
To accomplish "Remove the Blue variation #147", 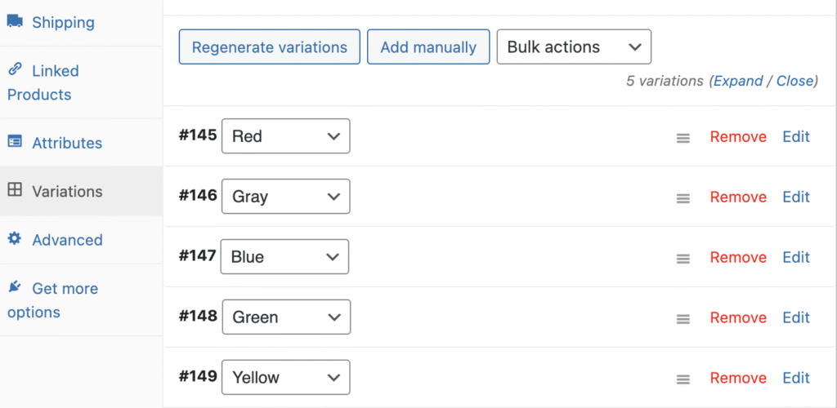I will (x=738, y=257).
